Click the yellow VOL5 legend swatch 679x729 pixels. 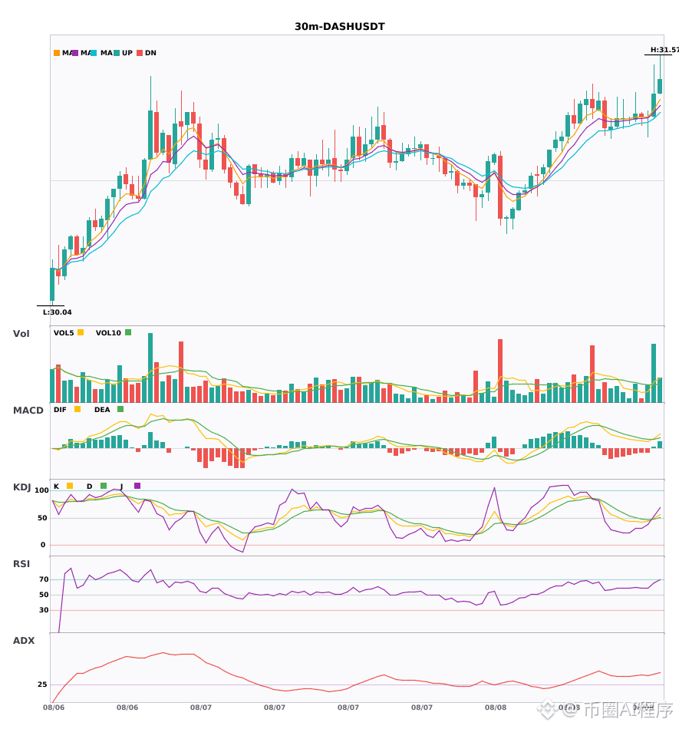click(x=81, y=332)
